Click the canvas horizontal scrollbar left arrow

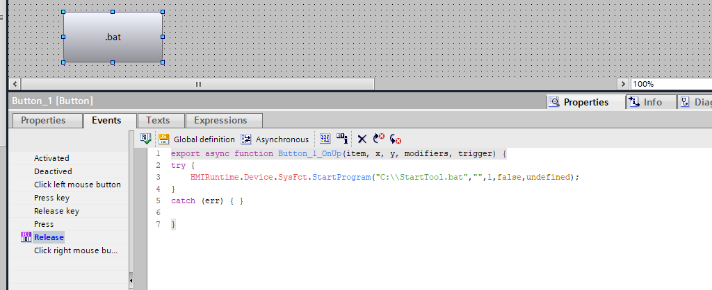[15, 84]
